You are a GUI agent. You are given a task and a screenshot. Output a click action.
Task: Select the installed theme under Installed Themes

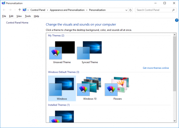click(x=62, y=116)
